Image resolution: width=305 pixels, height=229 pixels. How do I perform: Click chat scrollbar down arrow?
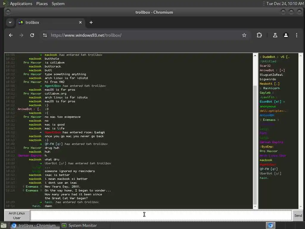(x=255, y=206)
